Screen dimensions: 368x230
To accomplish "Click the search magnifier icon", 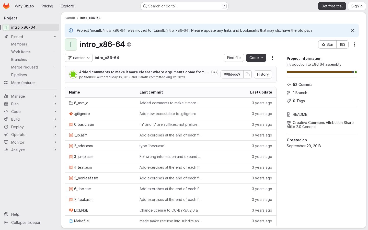I will 145,6.
